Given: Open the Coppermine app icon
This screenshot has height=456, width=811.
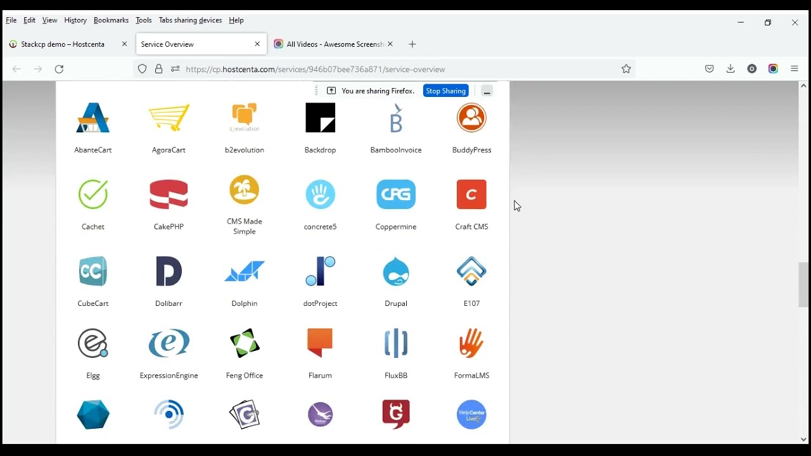Looking at the screenshot, I should 397,194.
